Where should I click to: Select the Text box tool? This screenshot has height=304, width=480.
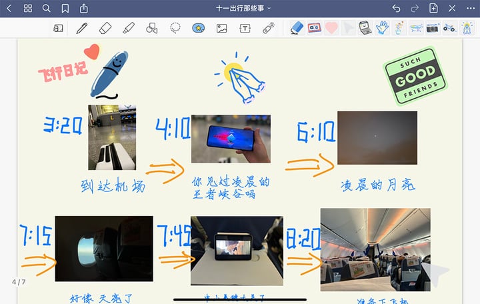point(245,28)
